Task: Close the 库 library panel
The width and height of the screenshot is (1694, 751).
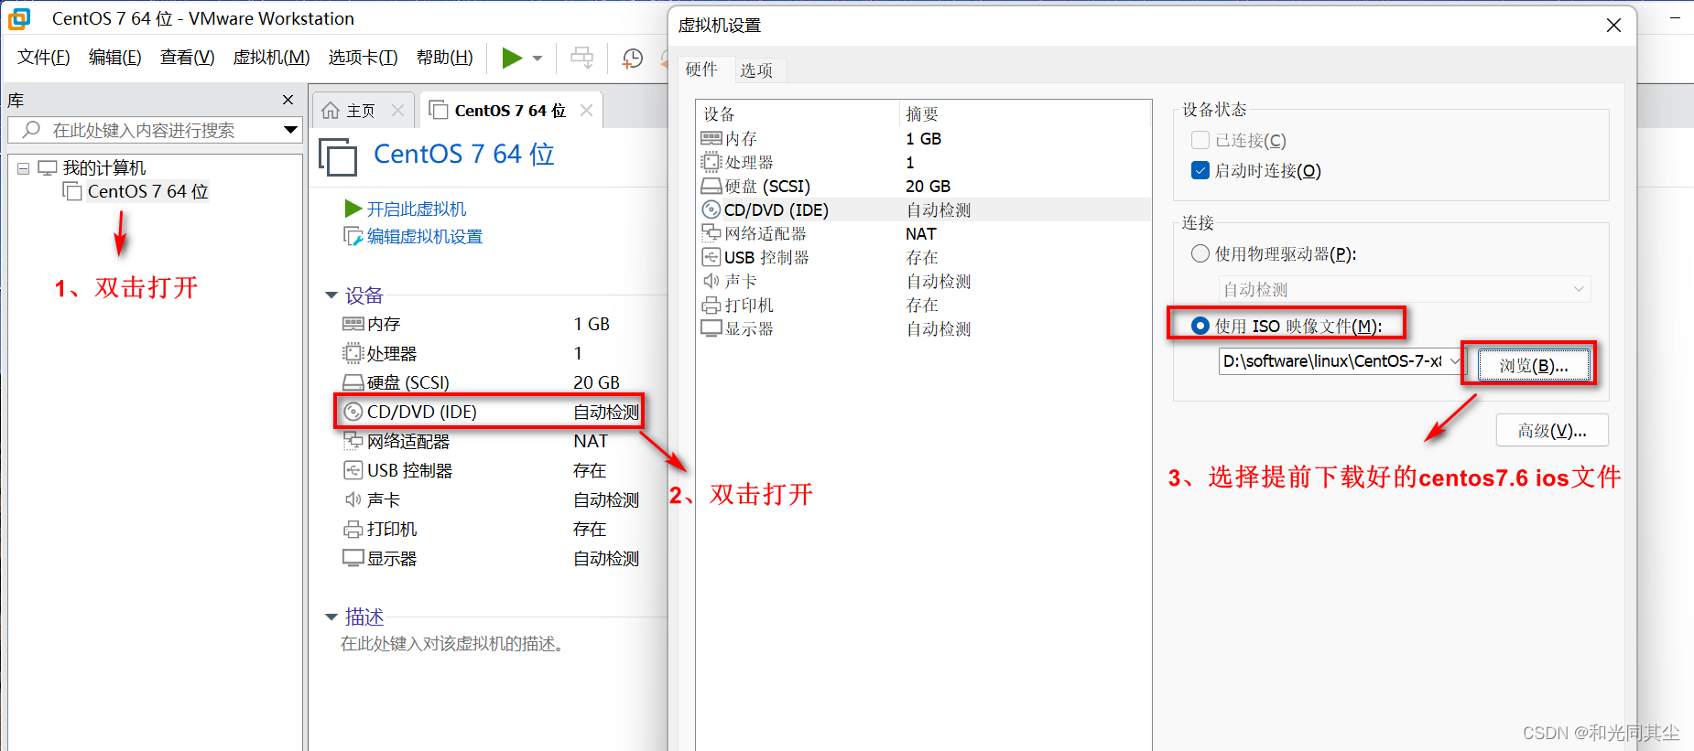Action: click(x=288, y=100)
